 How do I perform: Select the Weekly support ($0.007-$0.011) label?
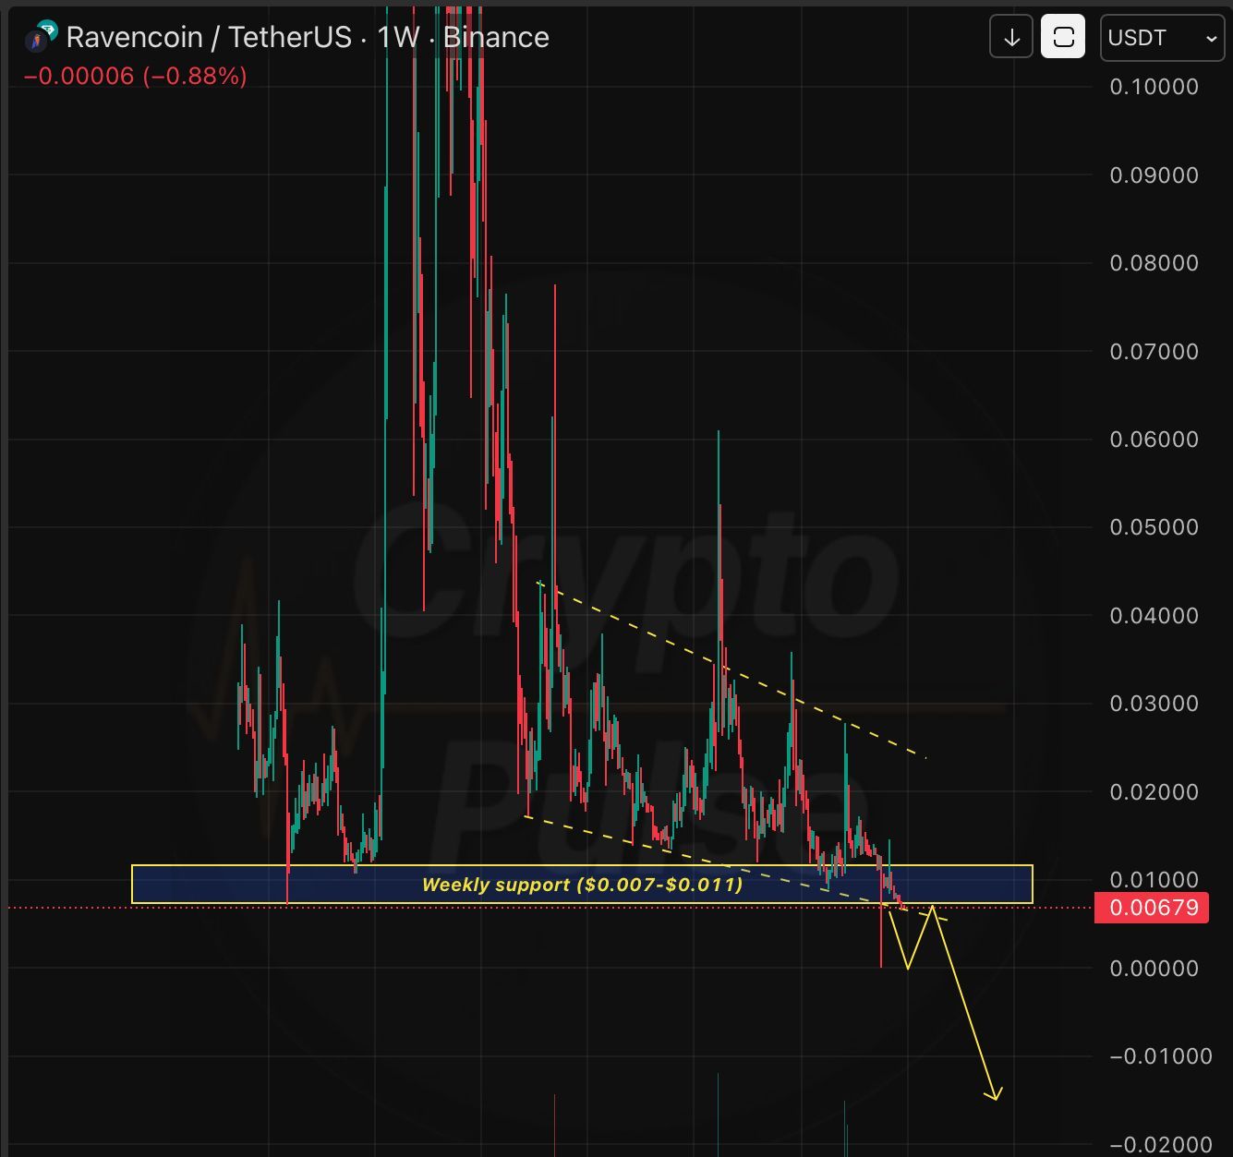[582, 885]
